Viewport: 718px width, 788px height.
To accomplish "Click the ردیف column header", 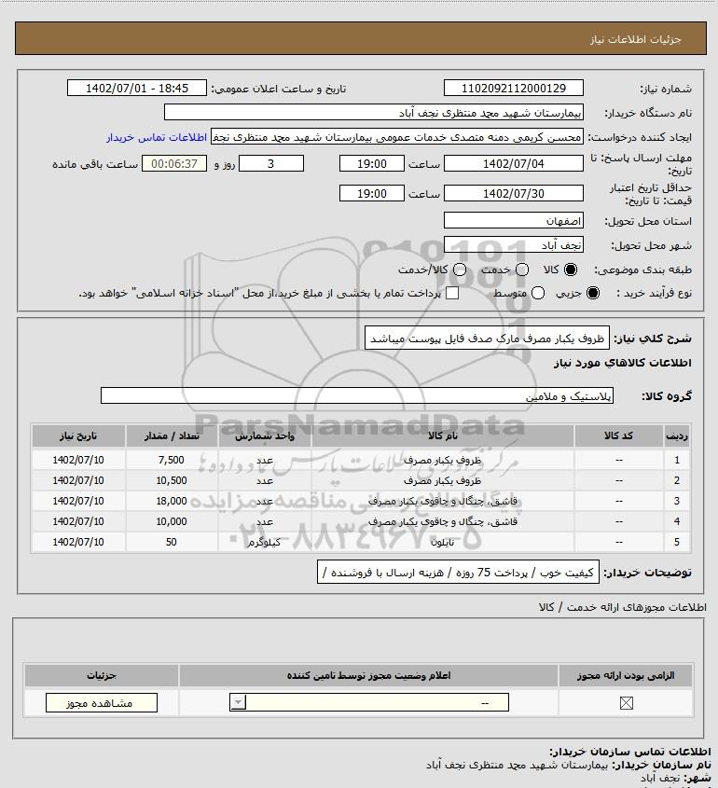I will pyautogui.click(x=677, y=435).
